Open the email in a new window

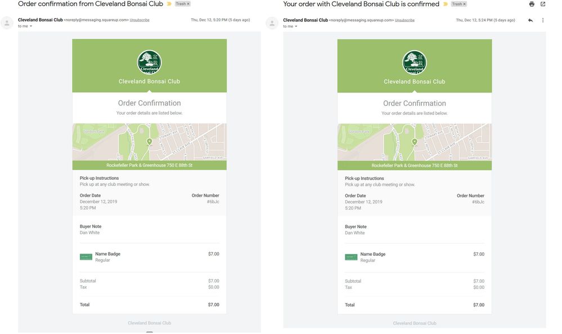tap(543, 4)
